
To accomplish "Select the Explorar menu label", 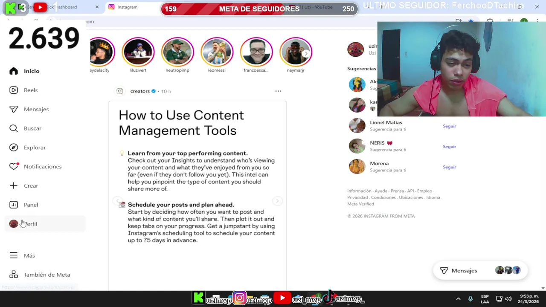I will pos(35,148).
